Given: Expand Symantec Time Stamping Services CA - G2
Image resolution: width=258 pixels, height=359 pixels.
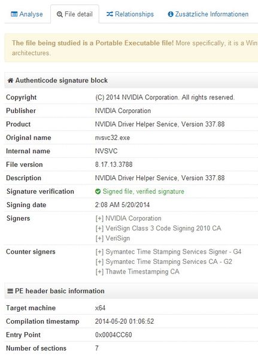Looking at the screenshot, I should tap(99, 261).
